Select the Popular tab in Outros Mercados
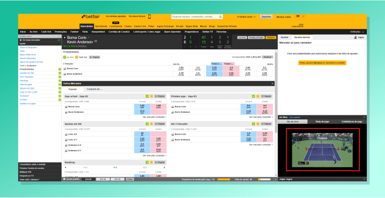 coord(73,89)
